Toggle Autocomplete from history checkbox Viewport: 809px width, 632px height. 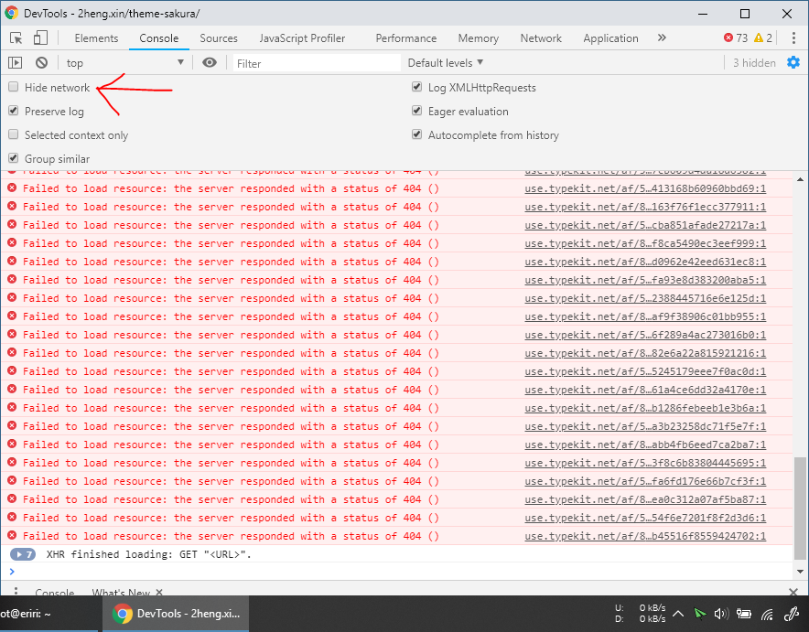click(417, 134)
